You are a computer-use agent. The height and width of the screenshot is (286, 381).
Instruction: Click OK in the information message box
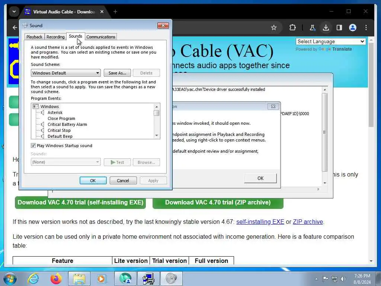[x=260, y=178]
